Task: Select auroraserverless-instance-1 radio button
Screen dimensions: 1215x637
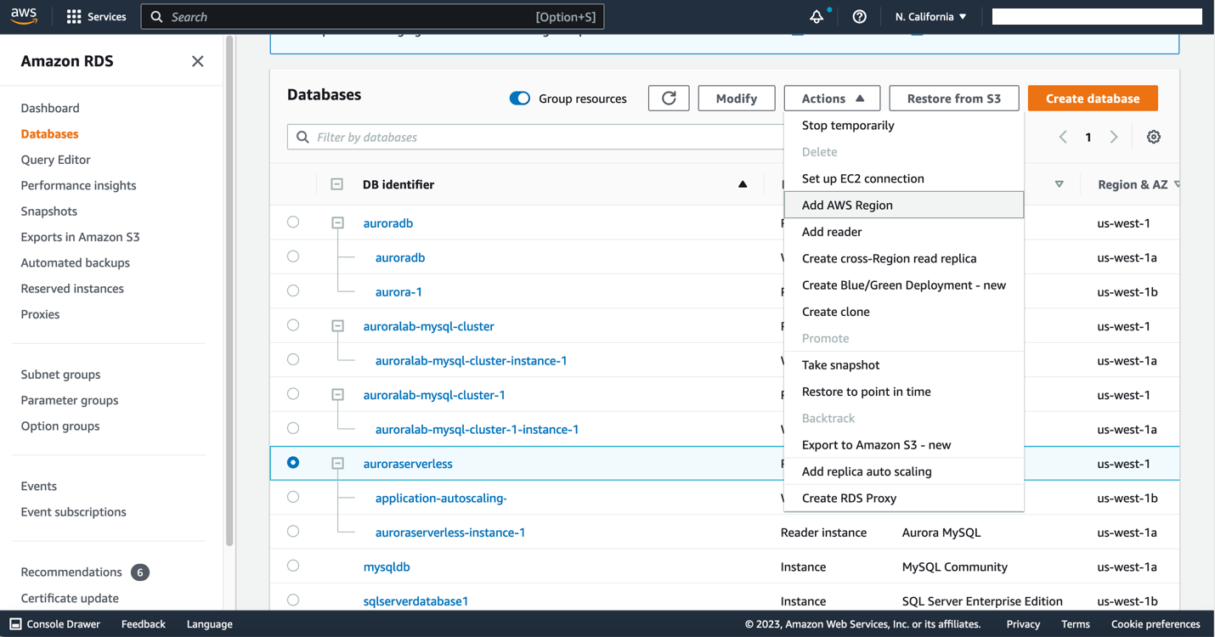Action: click(x=293, y=532)
